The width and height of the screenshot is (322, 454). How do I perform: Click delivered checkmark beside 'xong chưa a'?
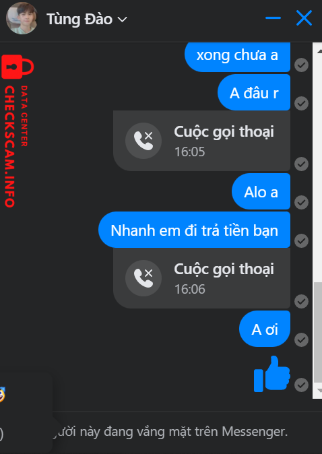pyautogui.click(x=301, y=65)
